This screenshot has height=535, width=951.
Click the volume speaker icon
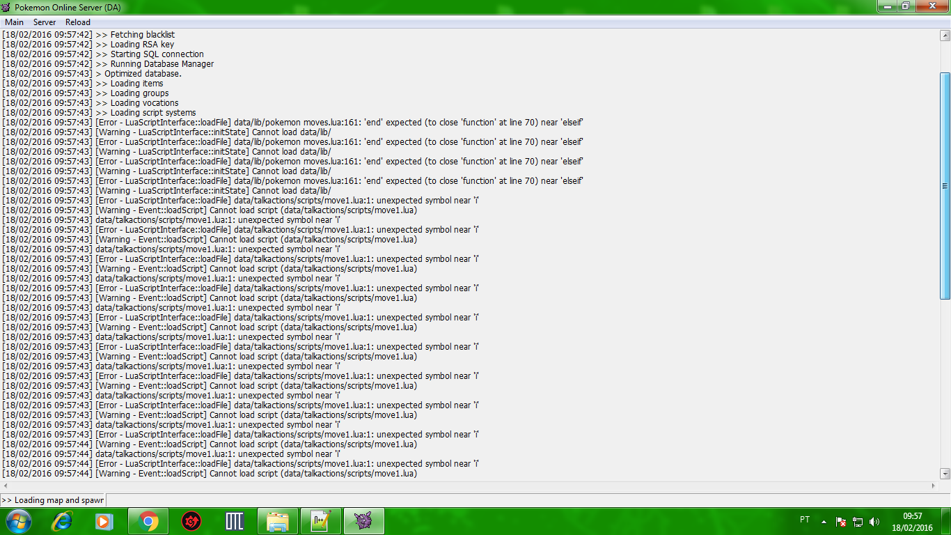coord(874,521)
